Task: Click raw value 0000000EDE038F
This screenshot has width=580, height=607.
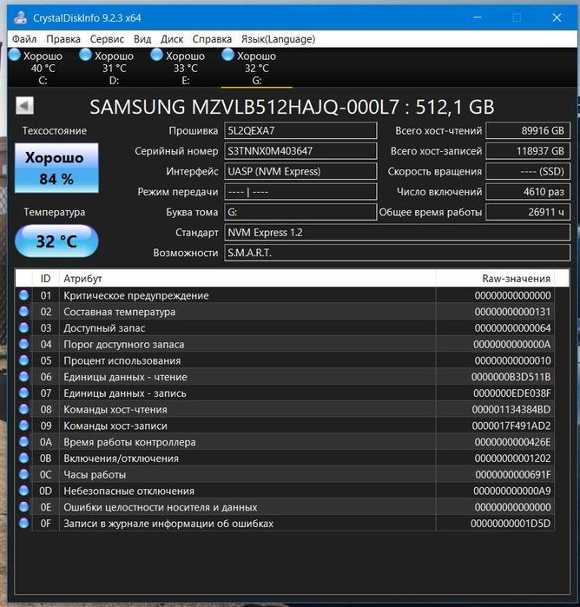Action: point(512,393)
